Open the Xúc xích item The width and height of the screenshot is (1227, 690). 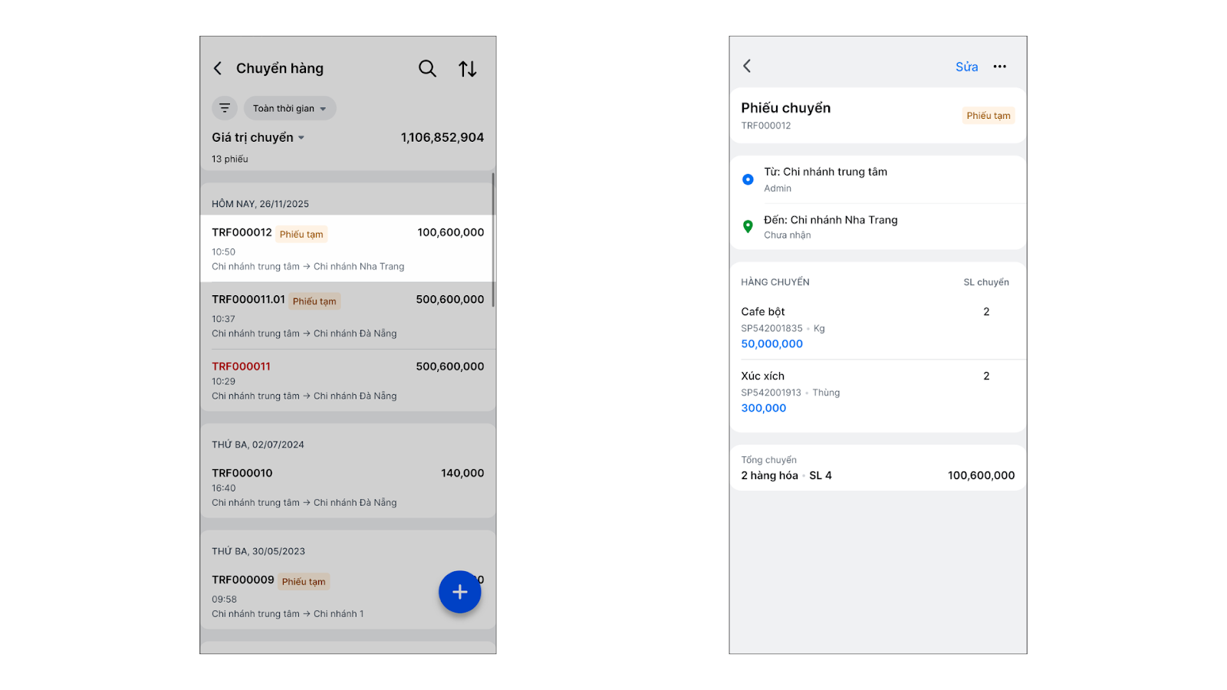click(x=878, y=392)
